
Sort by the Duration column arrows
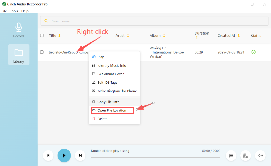click(197, 38)
